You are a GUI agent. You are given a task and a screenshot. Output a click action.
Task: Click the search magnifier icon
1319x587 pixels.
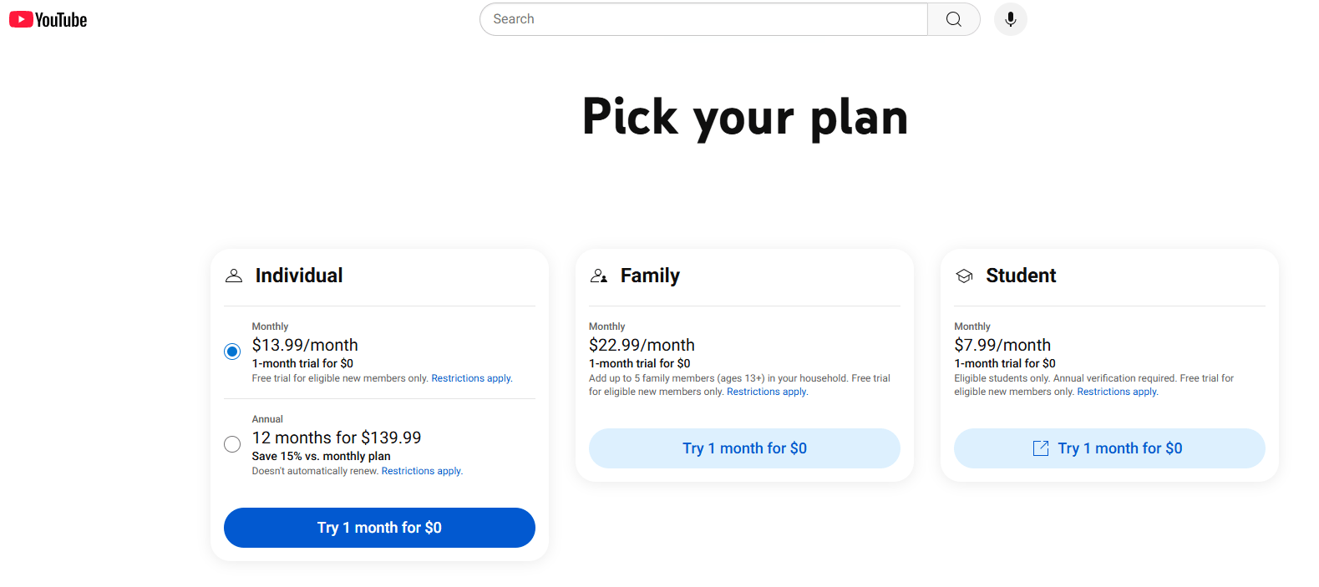(953, 18)
